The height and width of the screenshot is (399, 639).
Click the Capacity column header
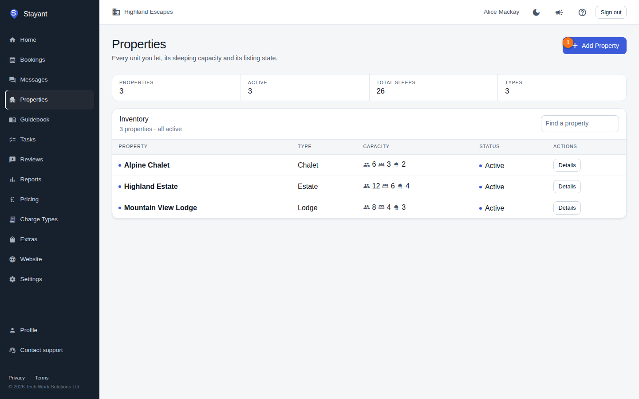coord(376,146)
